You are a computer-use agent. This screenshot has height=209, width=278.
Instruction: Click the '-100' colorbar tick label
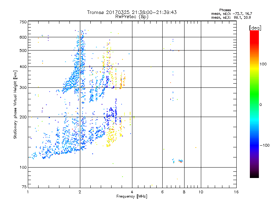pyautogui.click(x=264, y=145)
